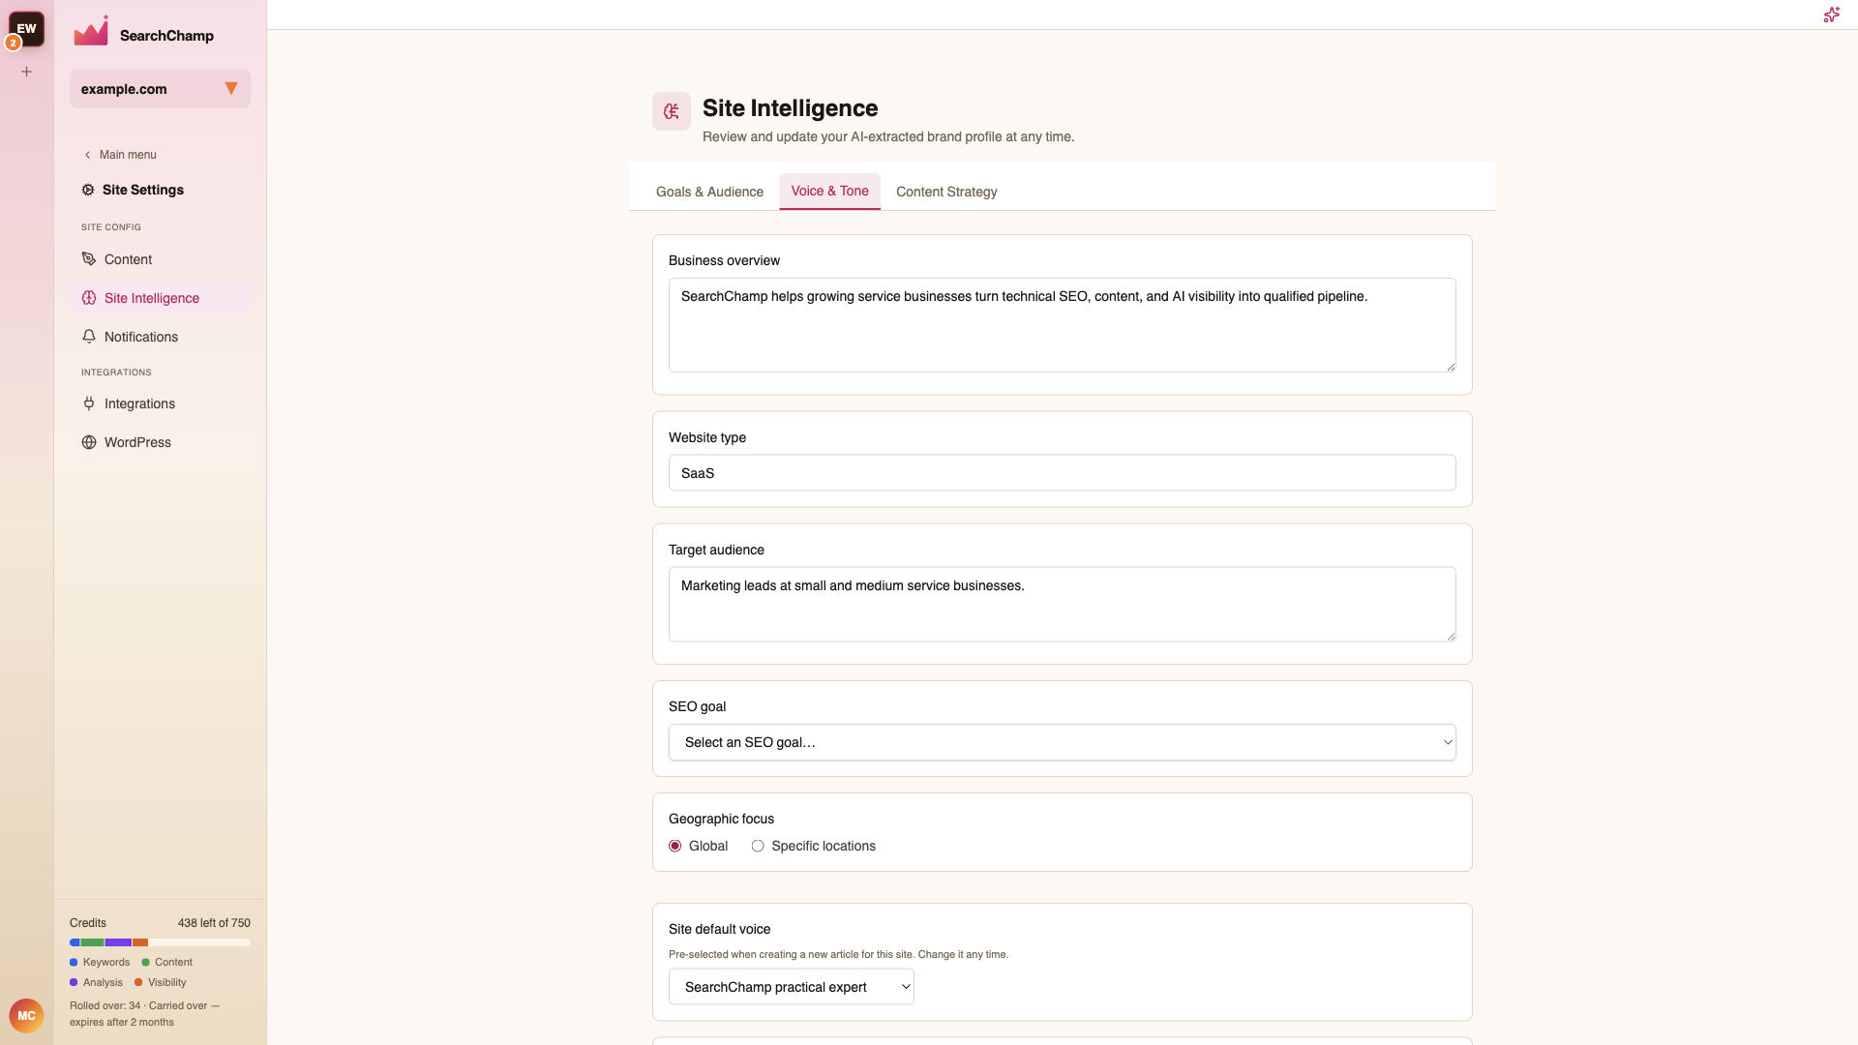The image size is (1858, 1045).
Task: Click the Keywords blue legend dot
Action: (x=74, y=963)
